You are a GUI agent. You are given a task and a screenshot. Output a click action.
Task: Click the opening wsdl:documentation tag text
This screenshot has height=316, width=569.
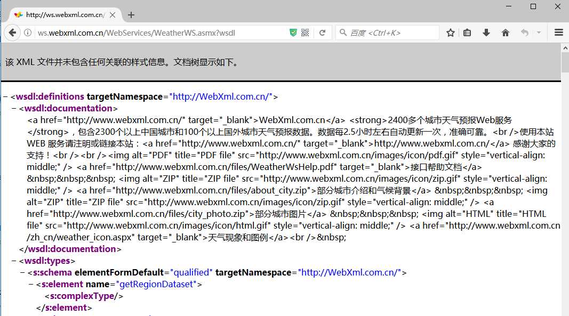tap(68, 108)
